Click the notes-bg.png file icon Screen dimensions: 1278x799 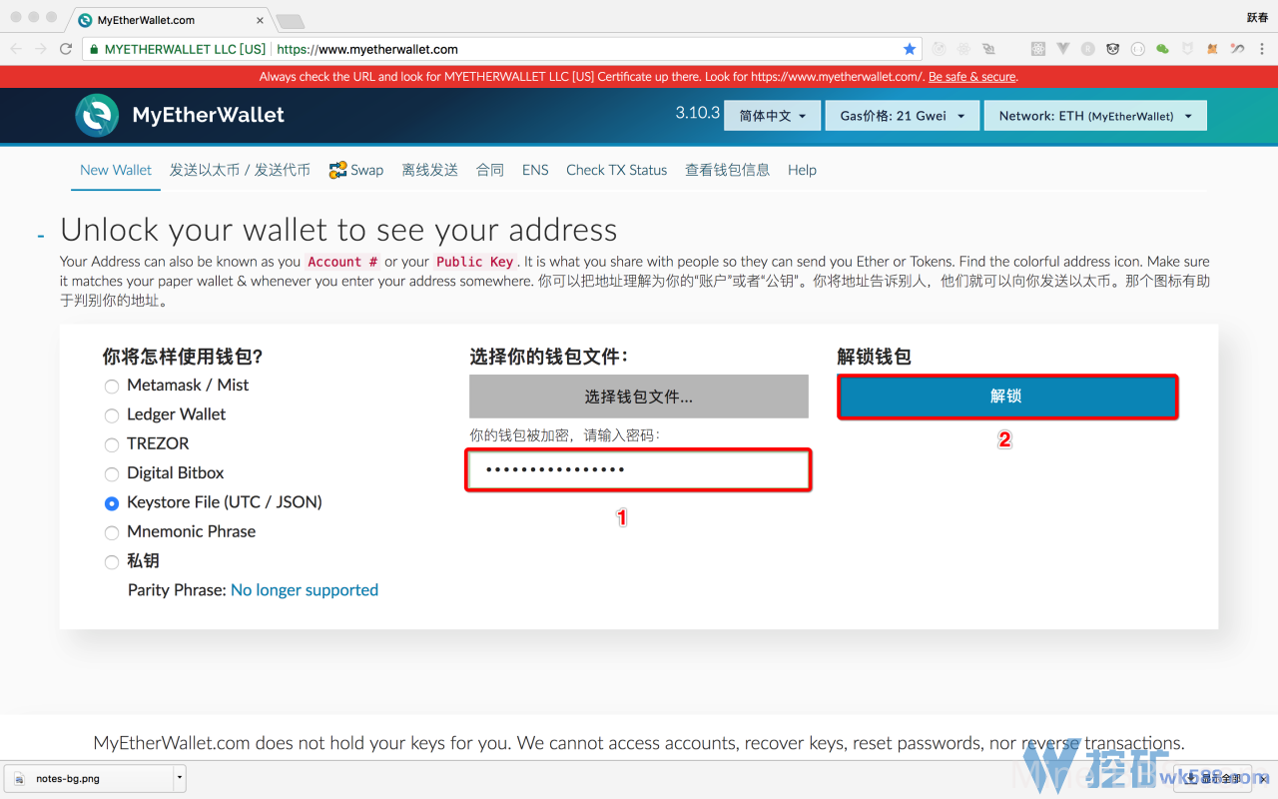coord(19,778)
